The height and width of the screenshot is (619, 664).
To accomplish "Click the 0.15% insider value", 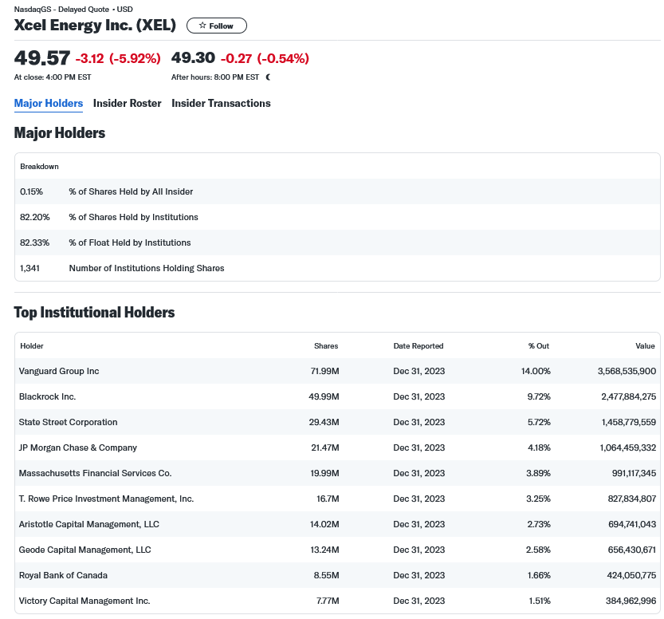I will coord(31,191).
